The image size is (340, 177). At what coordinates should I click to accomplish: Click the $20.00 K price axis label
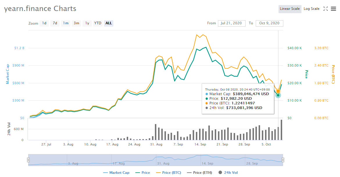coord(294,83)
